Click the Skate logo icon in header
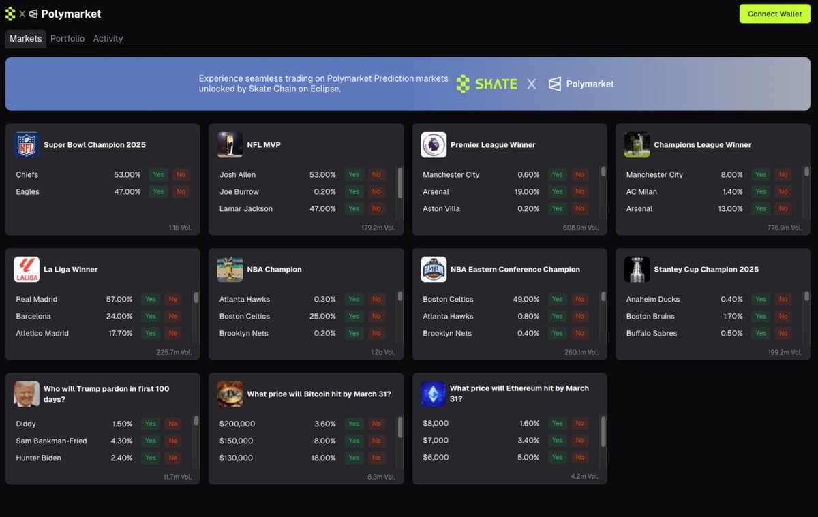The width and height of the screenshot is (818, 517). tap(10, 14)
